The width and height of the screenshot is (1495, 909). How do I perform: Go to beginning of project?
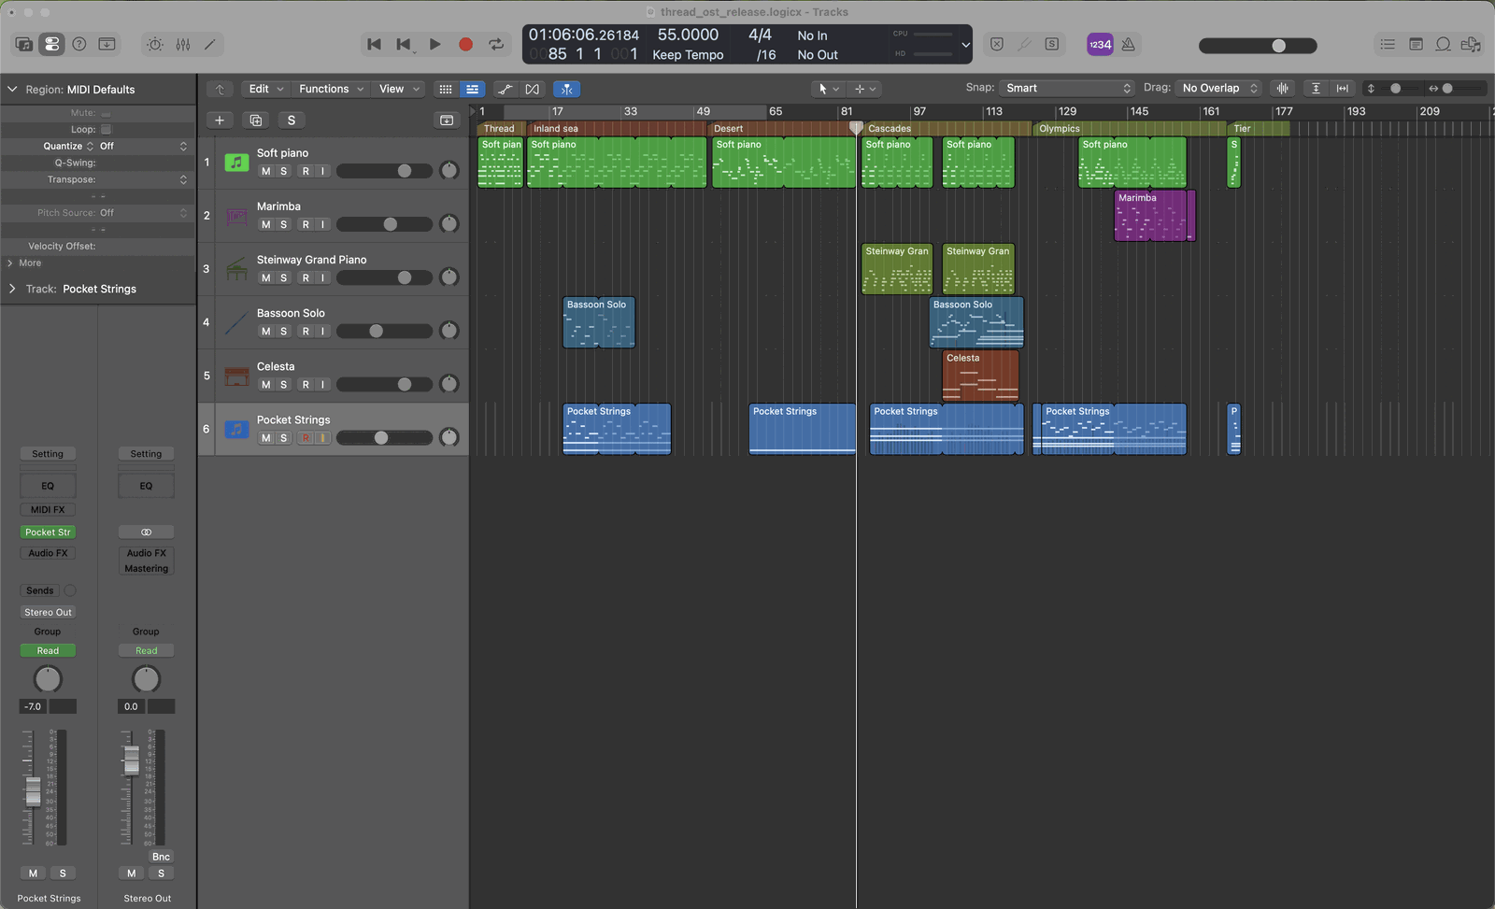point(375,44)
